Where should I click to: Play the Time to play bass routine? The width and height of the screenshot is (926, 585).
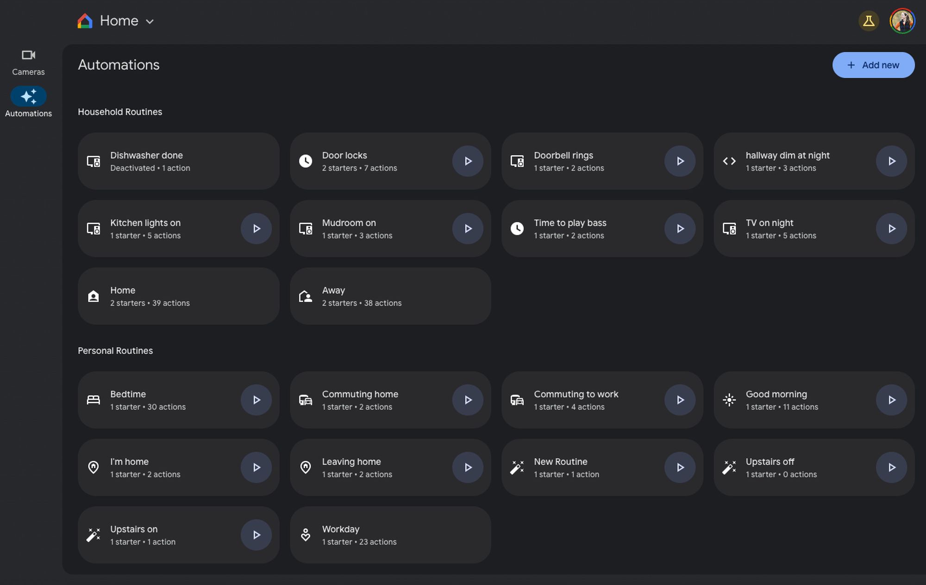click(x=680, y=229)
